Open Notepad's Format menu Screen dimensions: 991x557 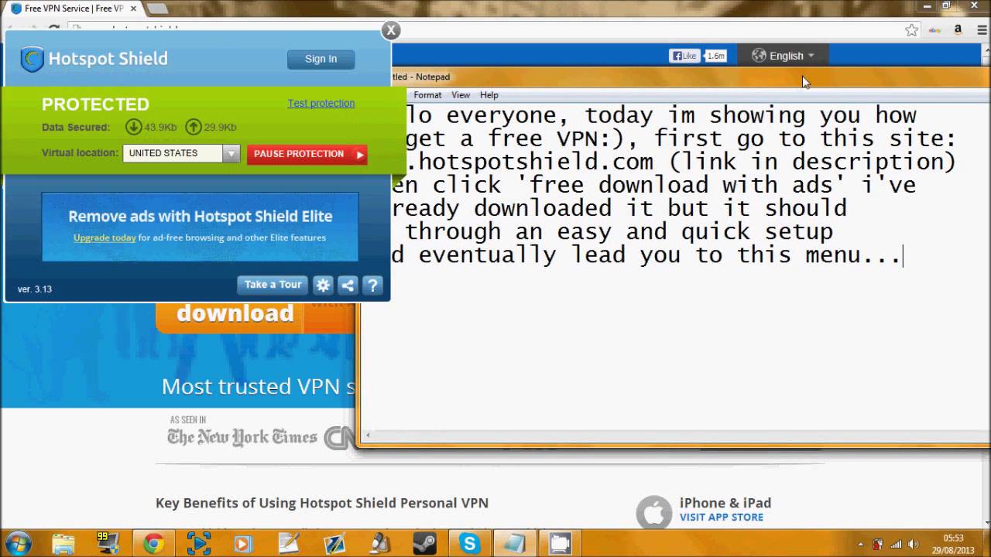427,95
